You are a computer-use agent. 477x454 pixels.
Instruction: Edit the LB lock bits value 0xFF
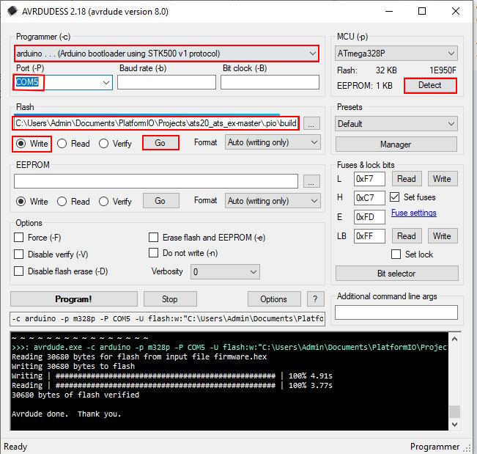(369, 236)
